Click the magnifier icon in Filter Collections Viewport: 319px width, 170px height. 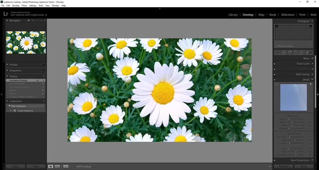pyautogui.click(x=9, y=106)
